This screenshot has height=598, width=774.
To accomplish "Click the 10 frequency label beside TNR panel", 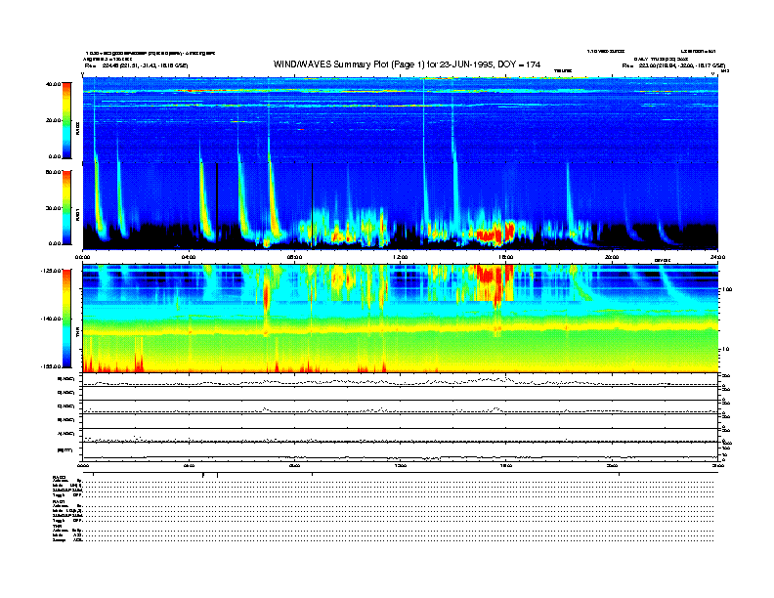I will click(x=726, y=349).
